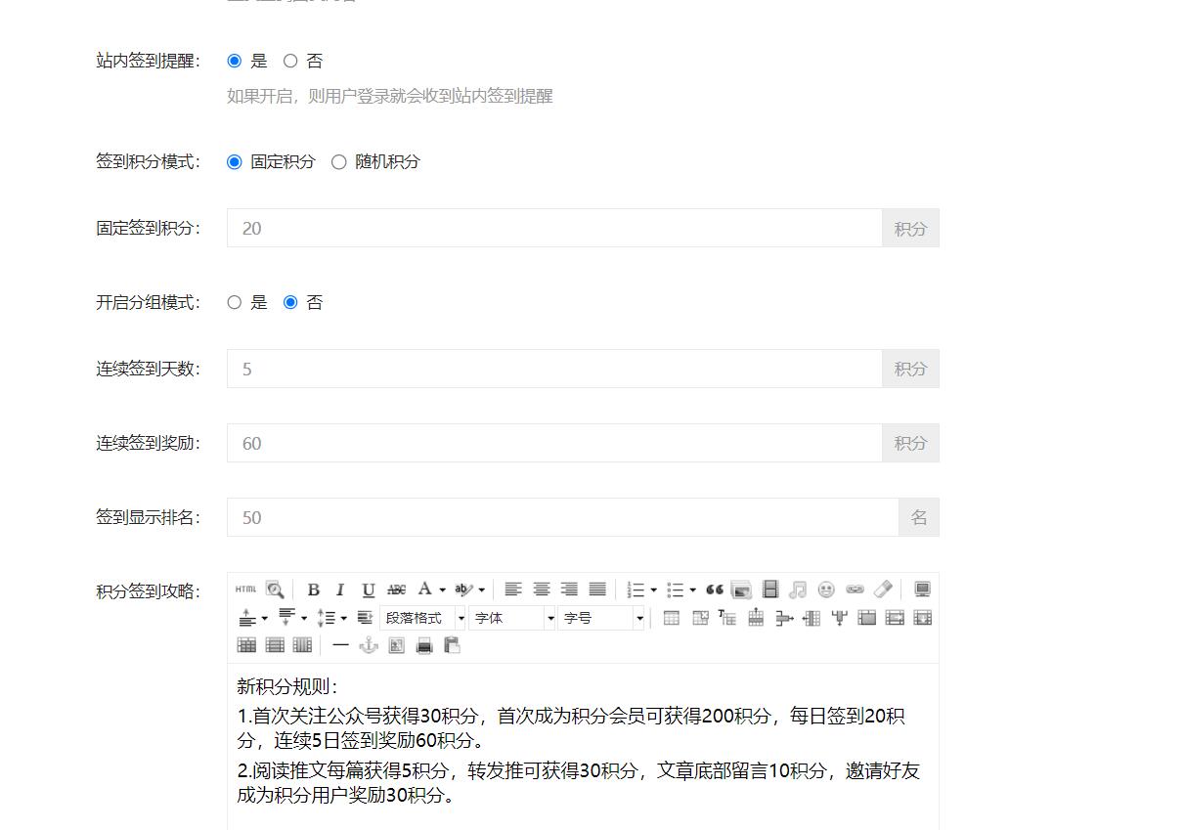Center align the text
The image size is (1185, 830).
click(541, 590)
